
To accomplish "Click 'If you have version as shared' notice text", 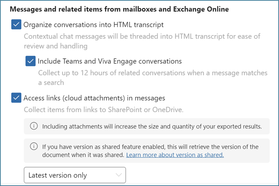I will coord(150,147).
